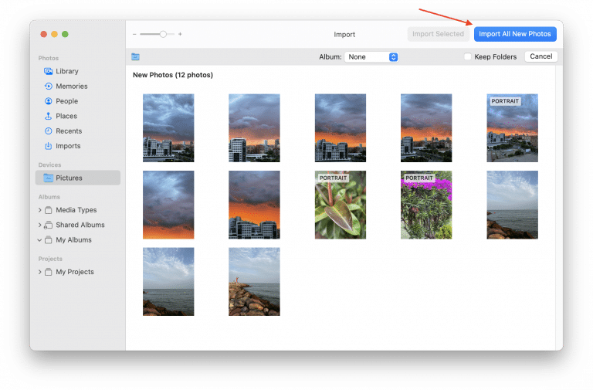Image resolution: width=593 pixels, height=390 pixels.
Task: Click Import All New Photos button
Action: coord(515,34)
